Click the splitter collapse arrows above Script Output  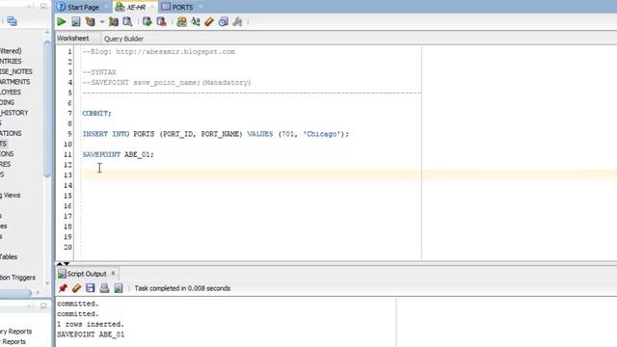click(x=63, y=263)
